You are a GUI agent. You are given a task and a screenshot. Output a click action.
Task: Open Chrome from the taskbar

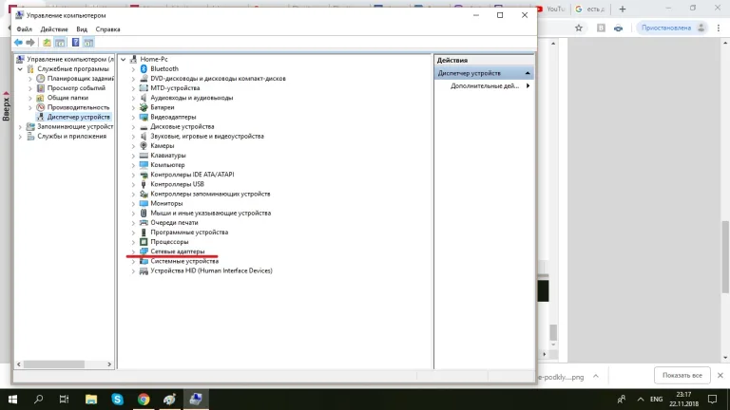(144, 399)
